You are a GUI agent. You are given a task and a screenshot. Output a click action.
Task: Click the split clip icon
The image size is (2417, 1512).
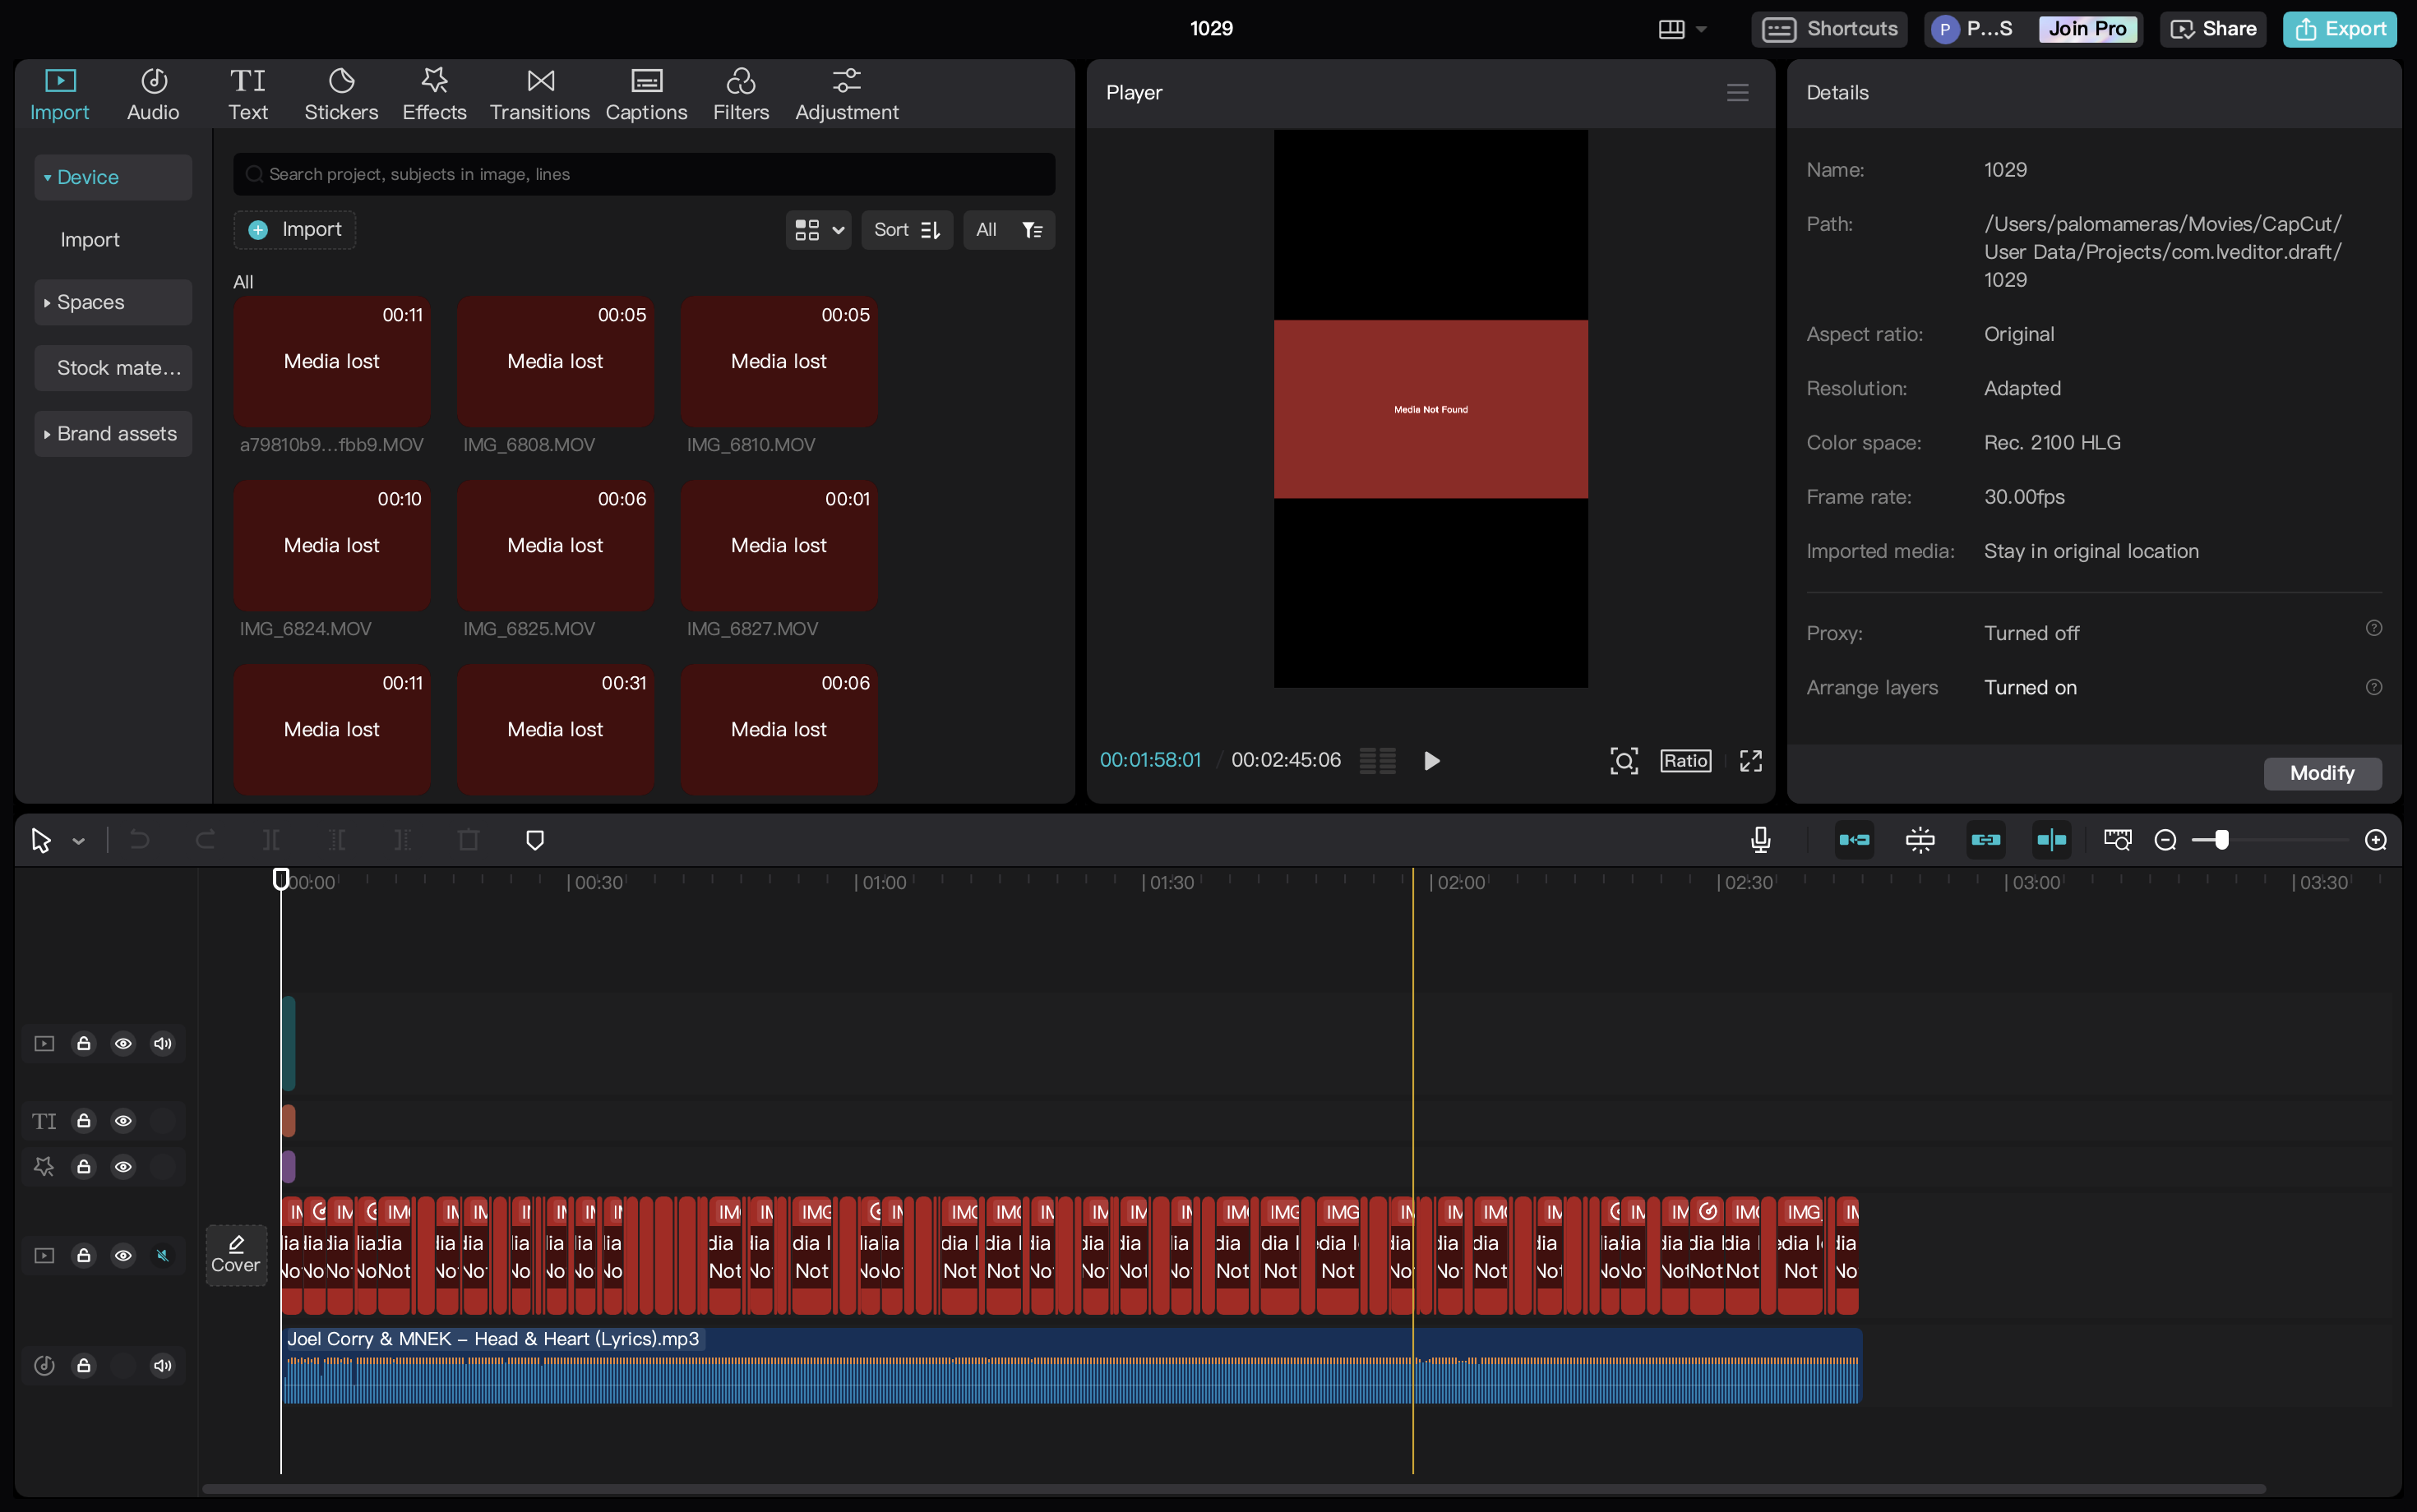pyautogui.click(x=271, y=840)
